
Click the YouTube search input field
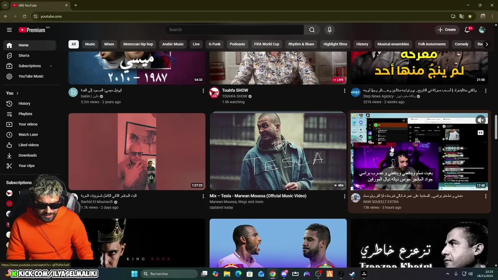235,30
